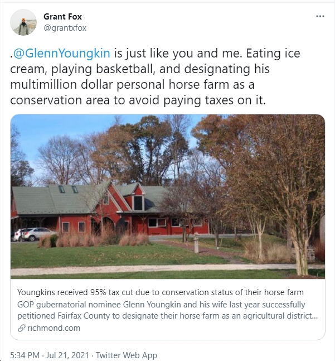Click the tweet text about ice cream

155,76
